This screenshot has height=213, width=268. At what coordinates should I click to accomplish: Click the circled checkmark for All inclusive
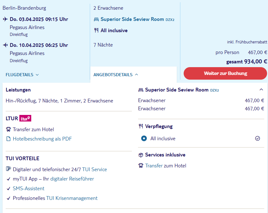pyautogui.click(x=258, y=138)
